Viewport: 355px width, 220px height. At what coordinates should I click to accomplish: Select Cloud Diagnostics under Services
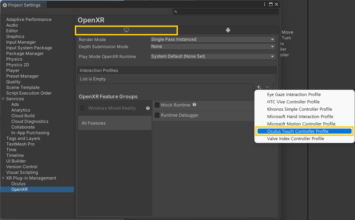point(30,121)
